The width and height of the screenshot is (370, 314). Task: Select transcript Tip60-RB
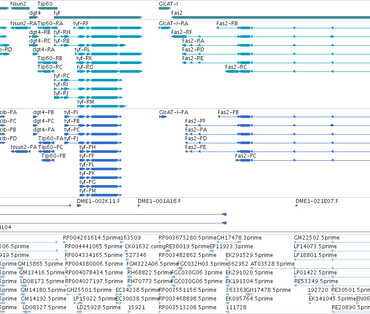click(x=50, y=58)
